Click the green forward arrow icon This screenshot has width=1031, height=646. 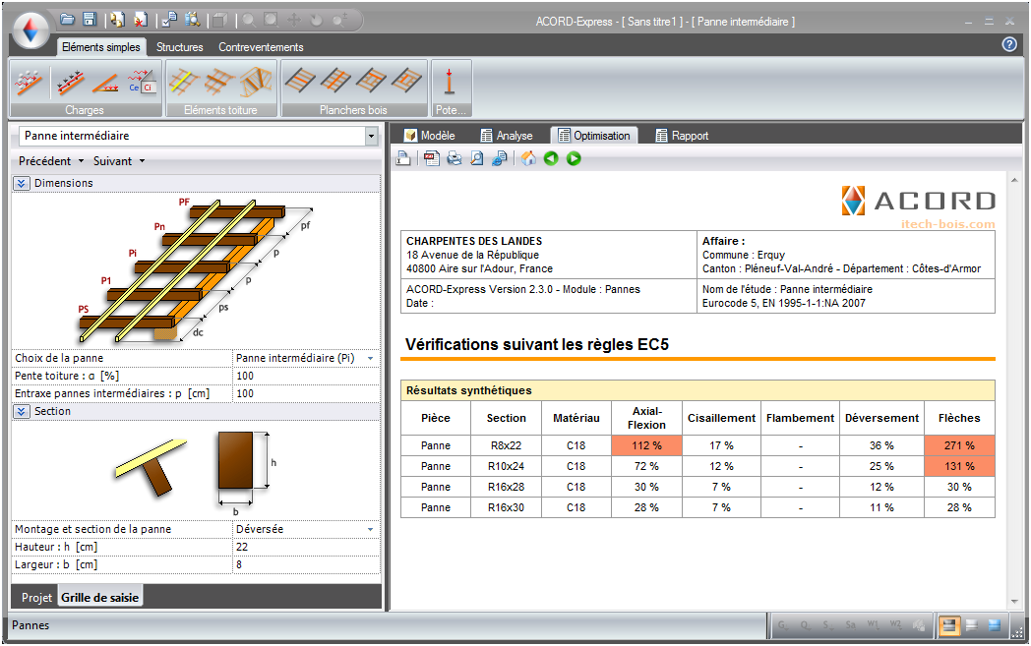pyautogui.click(x=574, y=158)
